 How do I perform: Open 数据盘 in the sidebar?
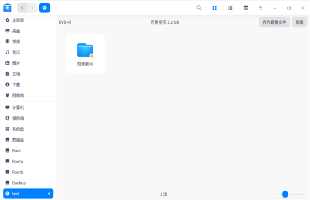pyautogui.click(x=28, y=140)
